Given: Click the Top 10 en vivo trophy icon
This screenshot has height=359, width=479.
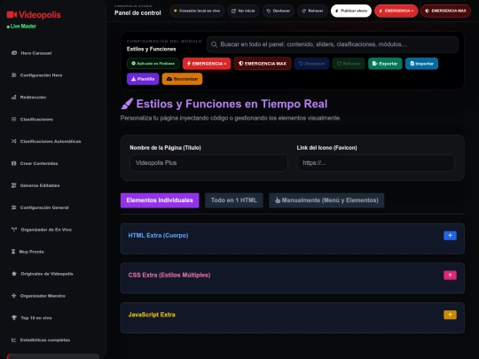Looking at the screenshot, I should [x=14, y=318].
